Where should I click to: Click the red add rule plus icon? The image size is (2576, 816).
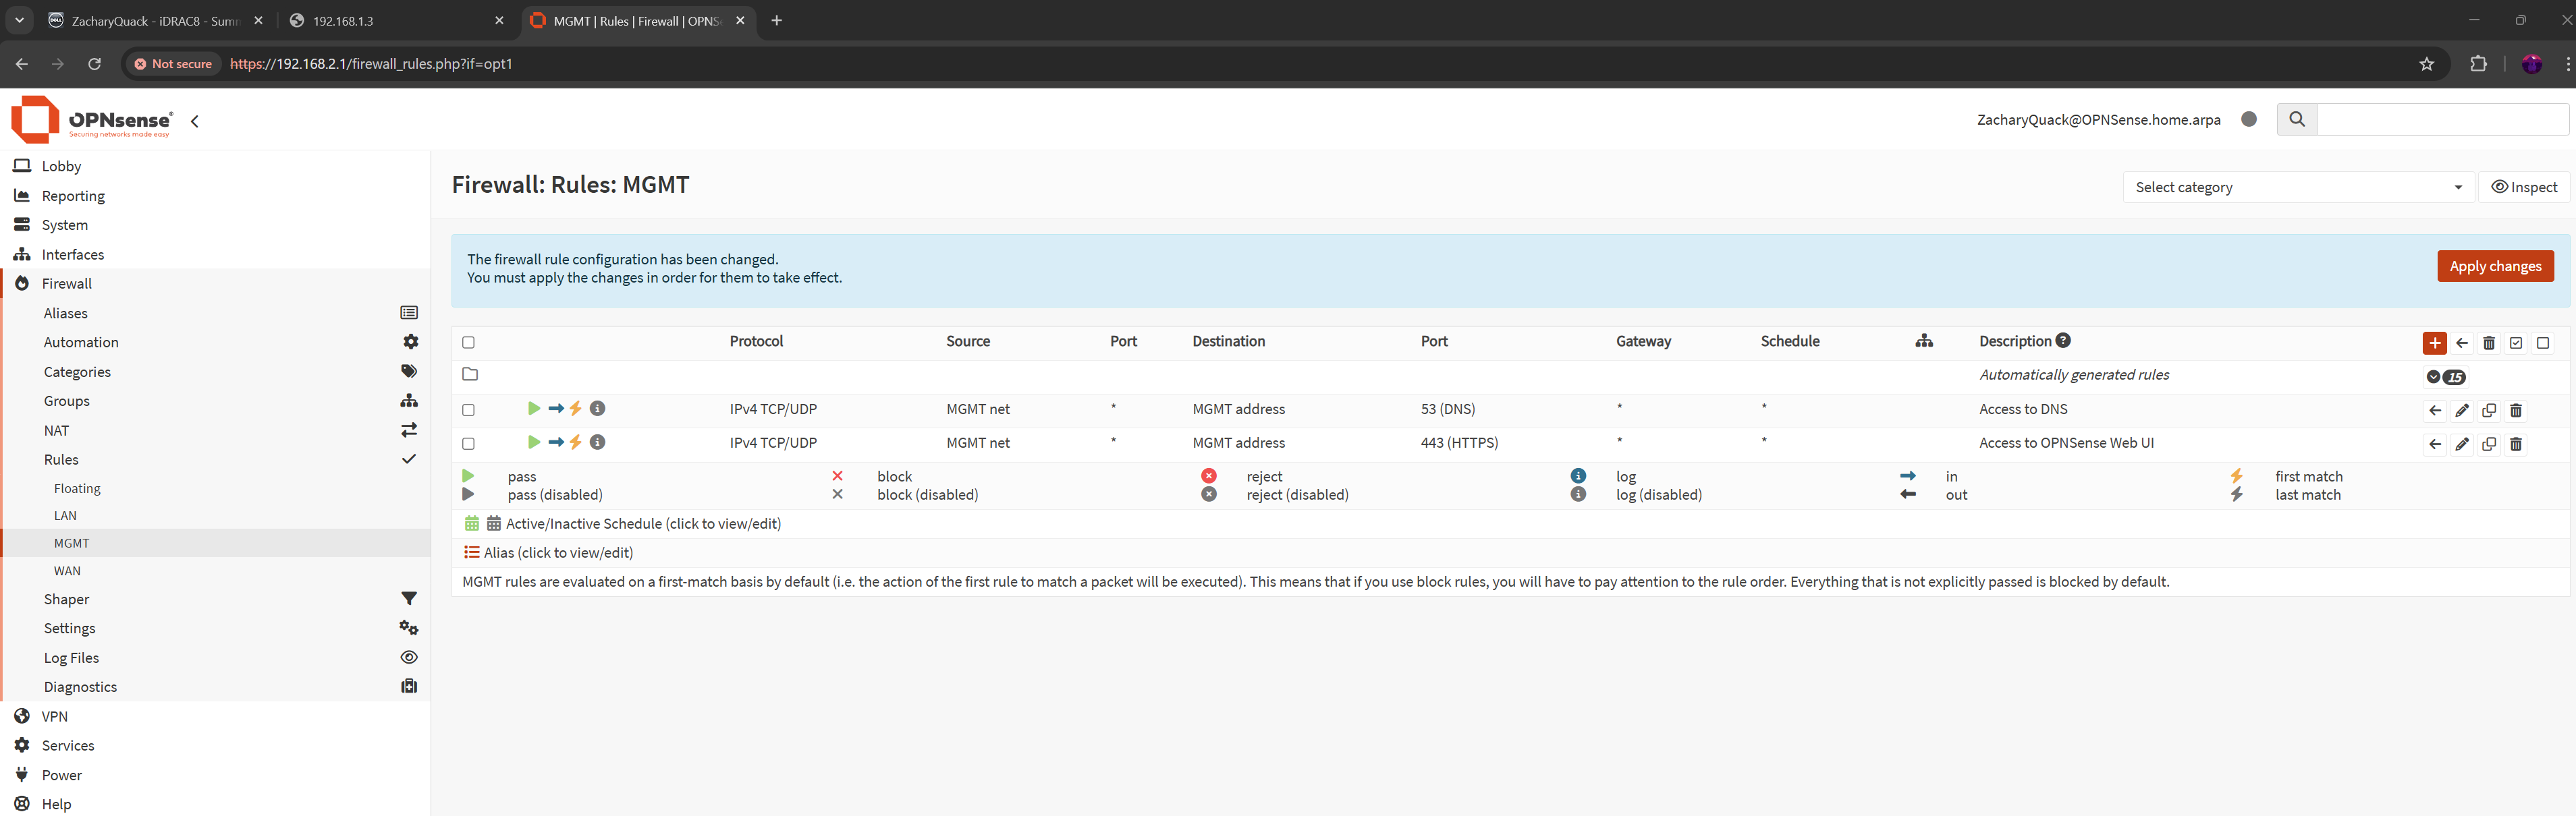pos(2434,343)
